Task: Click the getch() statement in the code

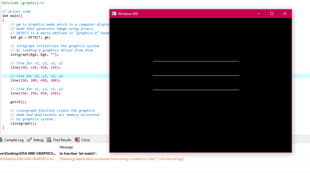Action: pos(18,102)
